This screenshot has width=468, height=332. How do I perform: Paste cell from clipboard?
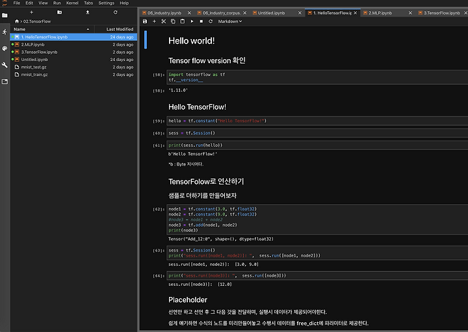tap(183, 21)
